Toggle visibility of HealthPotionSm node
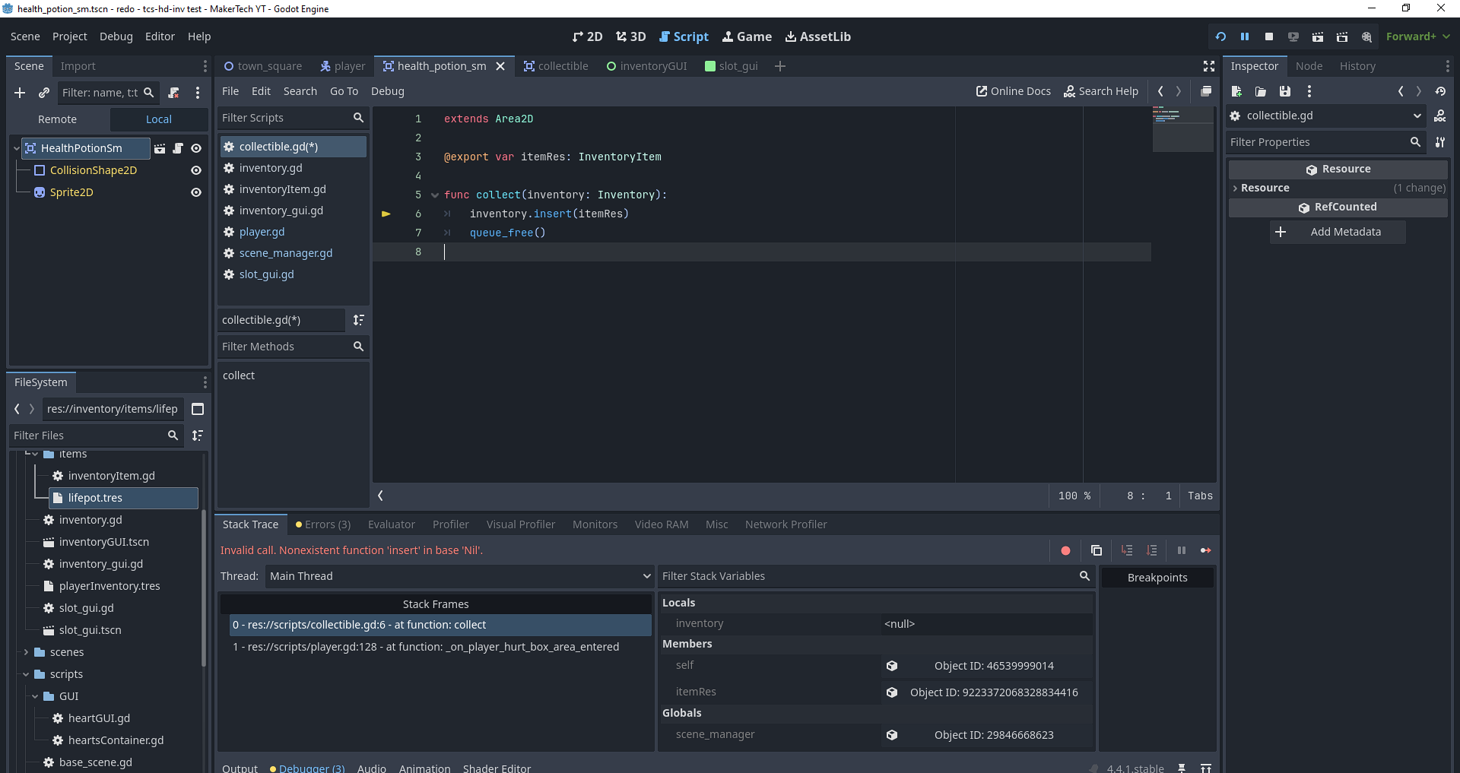Image resolution: width=1460 pixels, height=773 pixels. (x=196, y=148)
